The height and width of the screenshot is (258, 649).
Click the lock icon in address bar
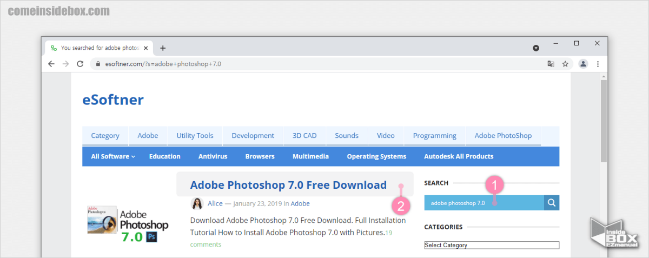(98, 64)
